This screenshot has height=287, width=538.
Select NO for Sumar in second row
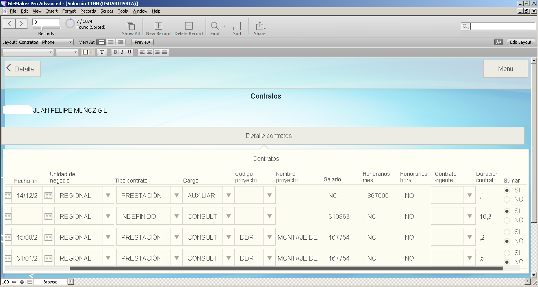click(x=507, y=220)
